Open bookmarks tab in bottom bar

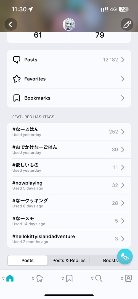[x=69, y=278]
